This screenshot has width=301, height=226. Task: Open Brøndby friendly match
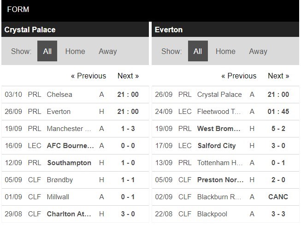click(59, 180)
